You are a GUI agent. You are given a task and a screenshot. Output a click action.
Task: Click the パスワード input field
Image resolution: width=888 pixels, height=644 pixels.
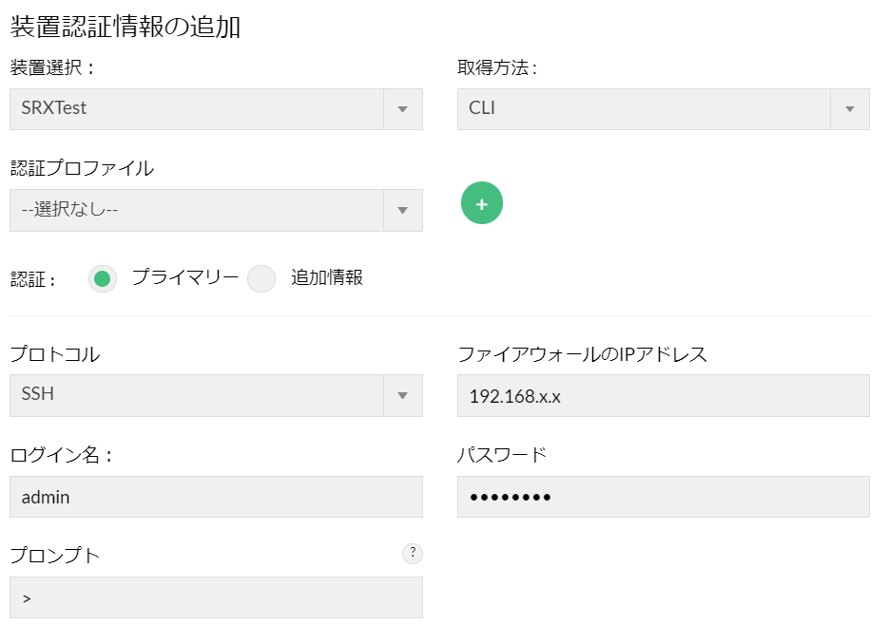pos(663,497)
